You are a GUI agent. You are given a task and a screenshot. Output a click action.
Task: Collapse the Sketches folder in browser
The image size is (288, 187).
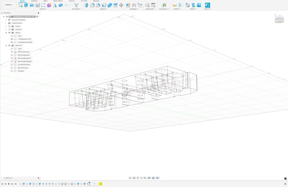click(6, 45)
